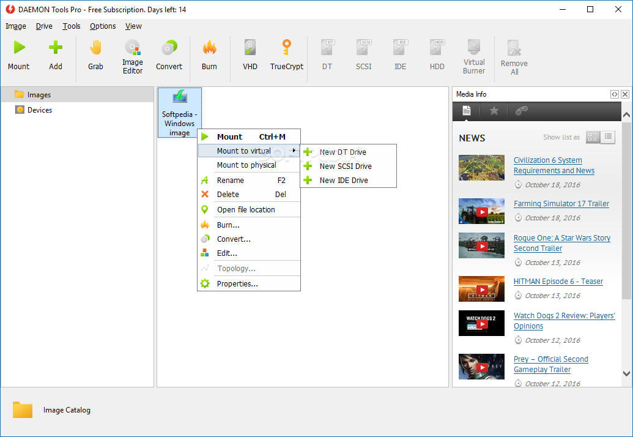The height and width of the screenshot is (437, 633).
Task: Choose Mount to physical entry
Action: [x=249, y=165]
